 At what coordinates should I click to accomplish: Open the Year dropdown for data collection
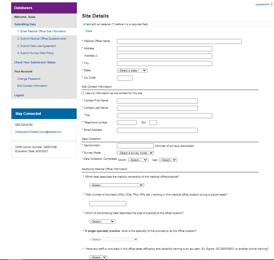[168, 160]
